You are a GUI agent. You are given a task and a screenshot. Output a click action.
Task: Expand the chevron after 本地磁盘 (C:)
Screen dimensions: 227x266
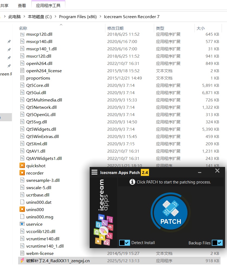point(55,17)
